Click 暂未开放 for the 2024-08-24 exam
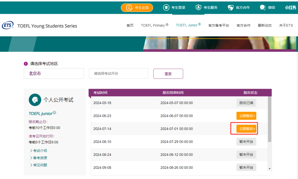298x179 pixels. point(246,155)
